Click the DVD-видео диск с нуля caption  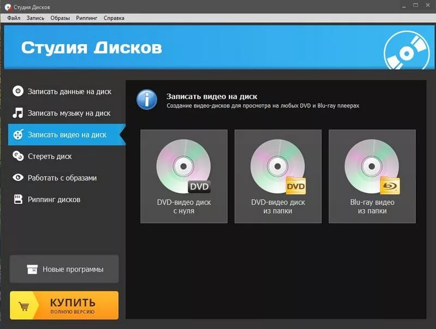pos(184,206)
